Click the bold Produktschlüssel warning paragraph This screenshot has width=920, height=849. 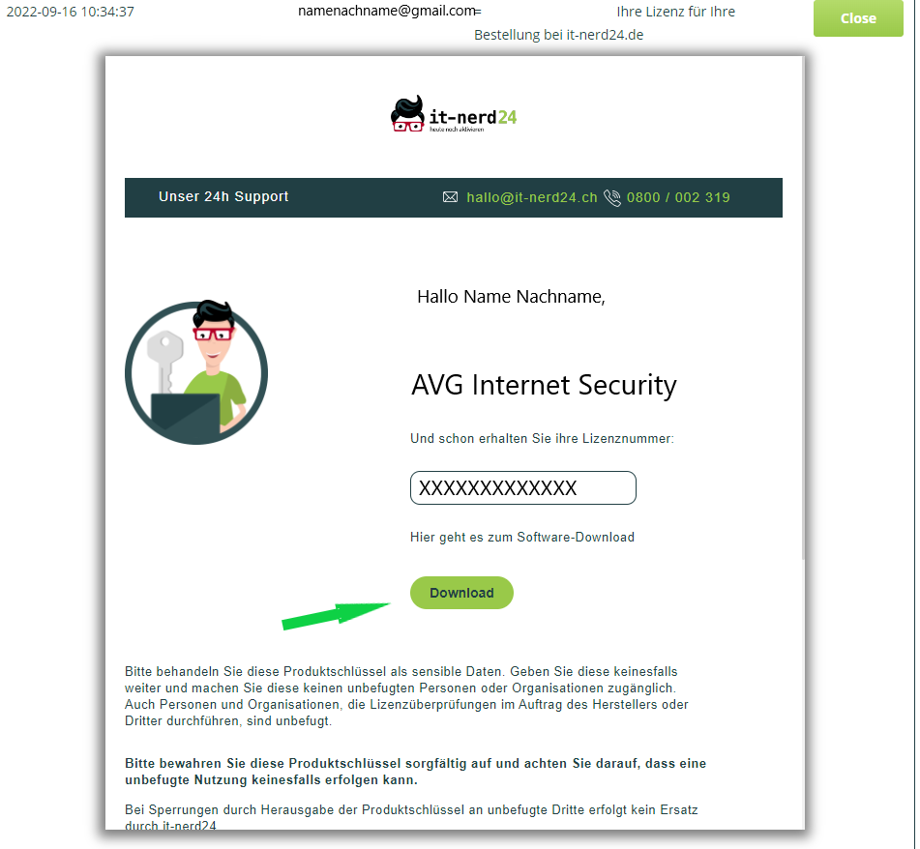click(415, 772)
